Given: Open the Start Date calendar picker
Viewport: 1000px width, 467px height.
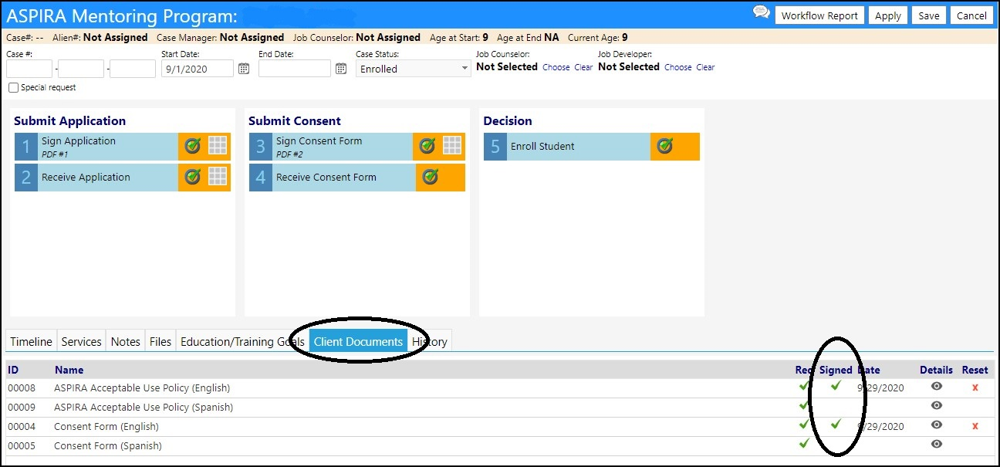Looking at the screenshot, I should pyautogui.click(x=244, y=69).
